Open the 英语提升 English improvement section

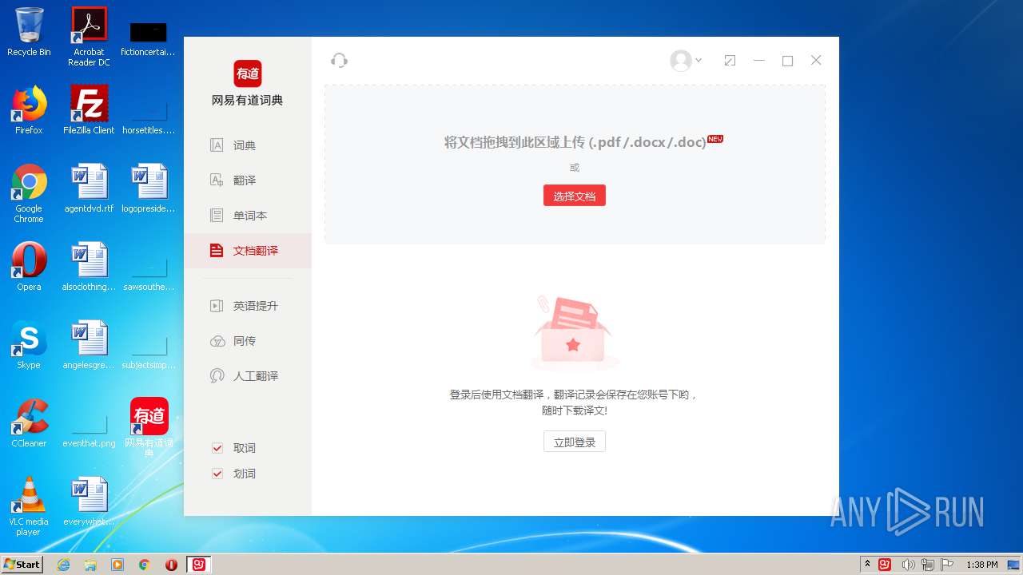point(248,306)
